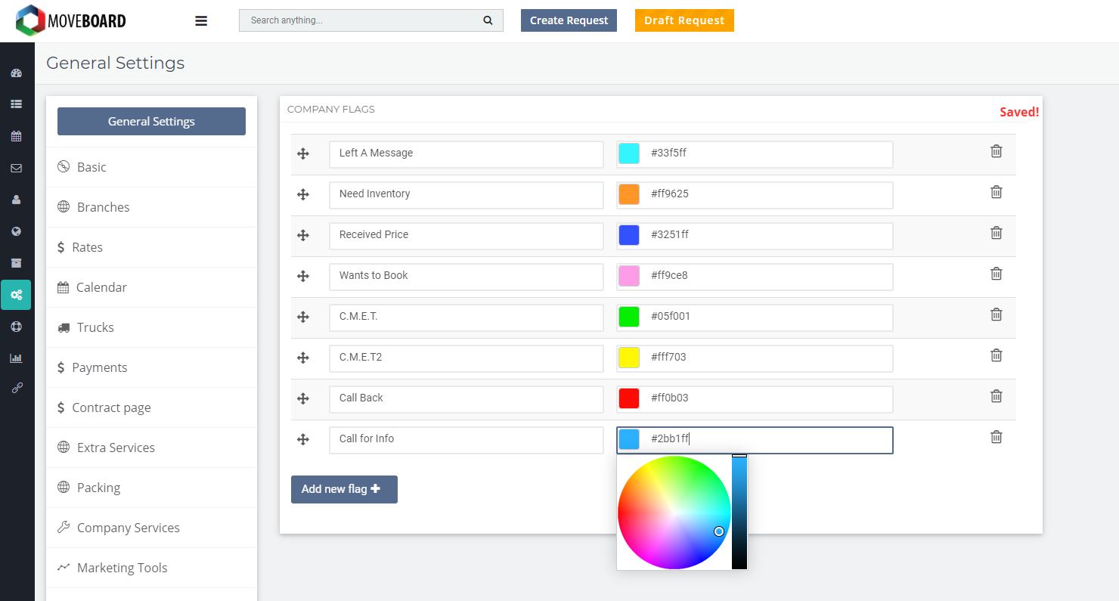Click move handle for Left A Message
The height and width of the screenshot is (601, 1119).
pyautogui.click(x=303, y=153)
